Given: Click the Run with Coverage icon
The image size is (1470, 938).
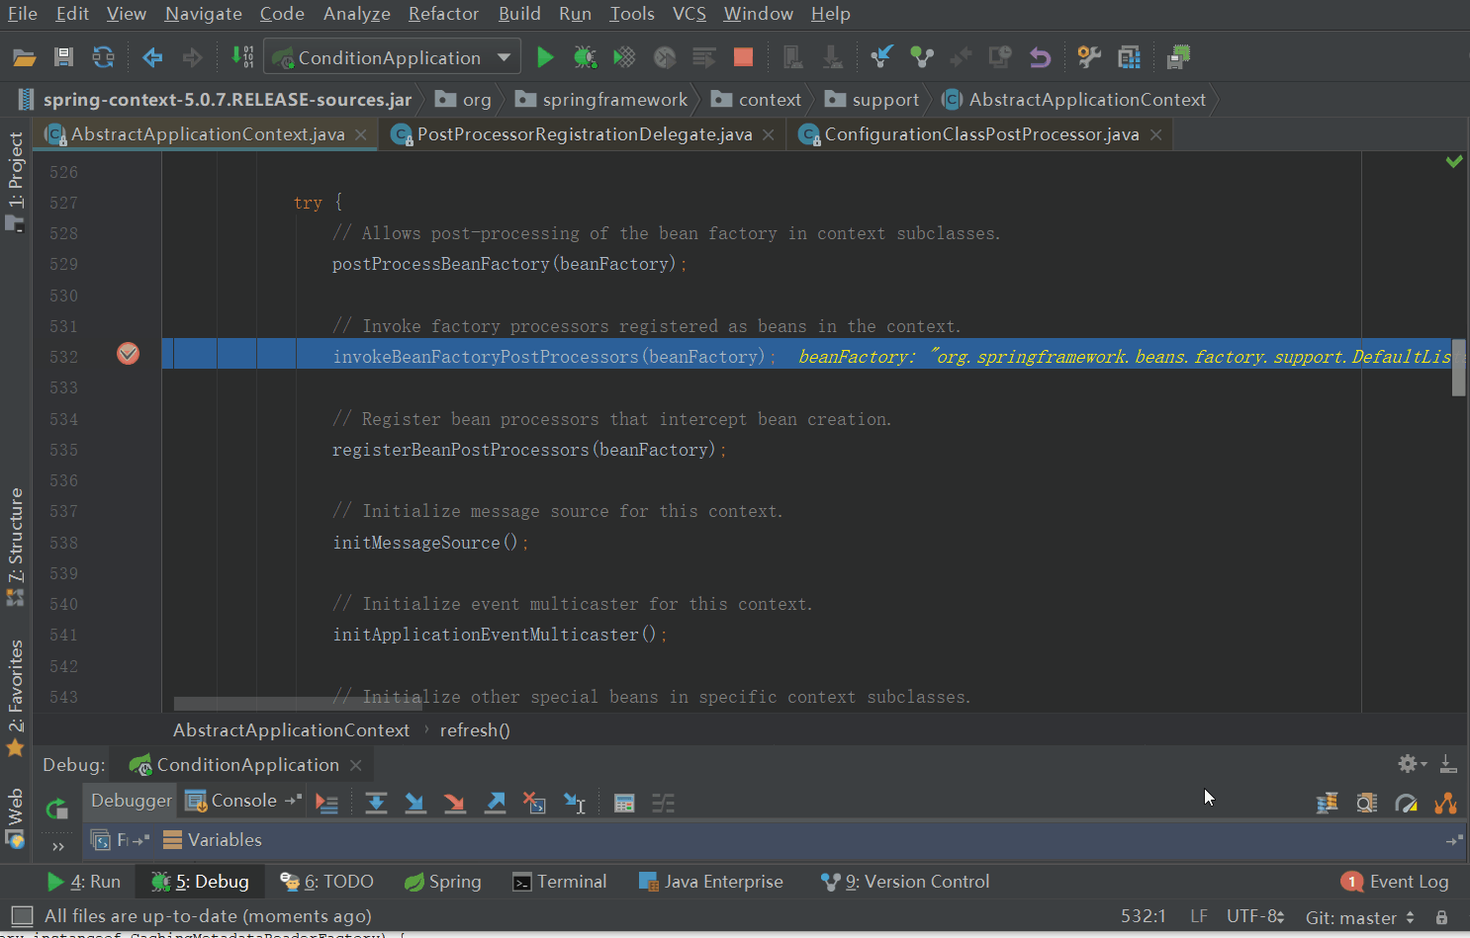Looking at the screenshot, I should [624, 57].
